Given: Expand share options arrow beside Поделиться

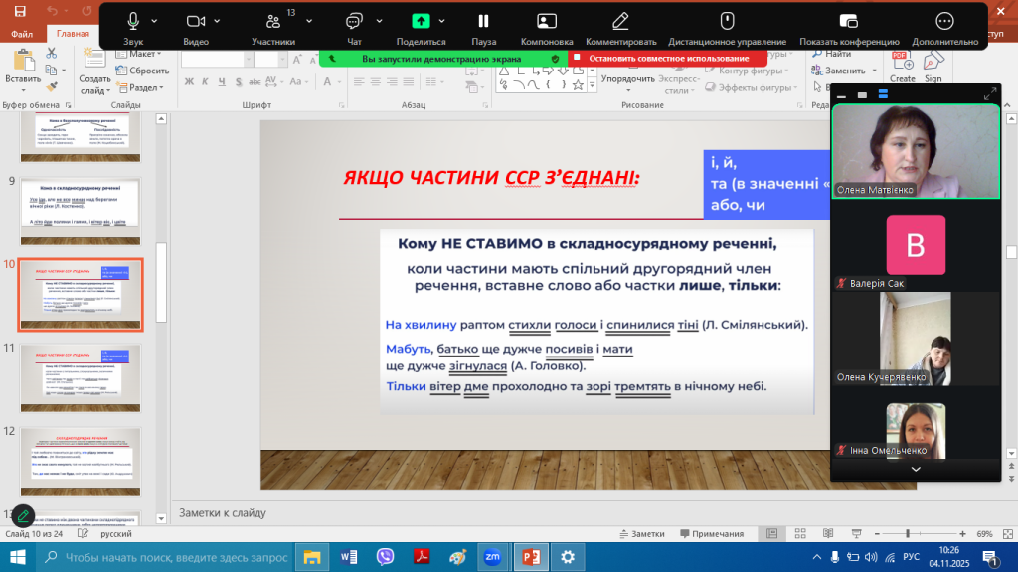Looking at the screenshot, I should coord(442,22).
